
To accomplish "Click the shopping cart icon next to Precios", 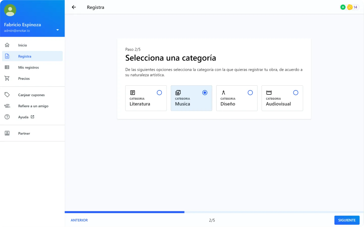I will [x=7, y=78].
